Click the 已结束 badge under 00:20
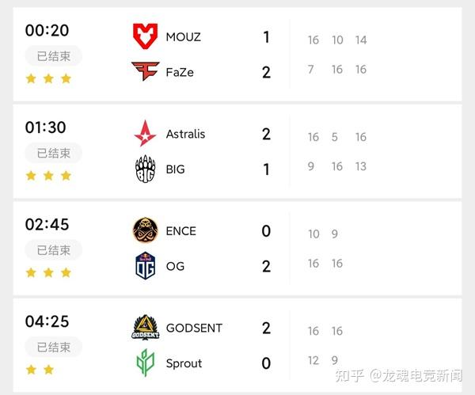This screenshot has height=395, width=475. click(54, 56)
